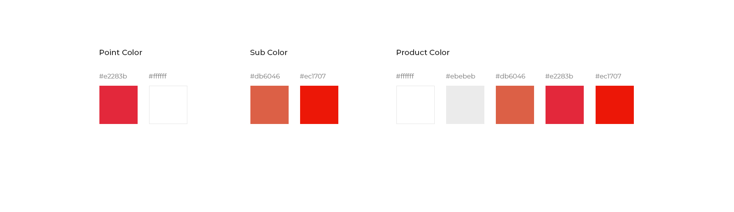This screenshot has height=212, width=734.
Task: Click the #db6046 label under Product Color
Action: pyautogui.click(x=510, y=76)
